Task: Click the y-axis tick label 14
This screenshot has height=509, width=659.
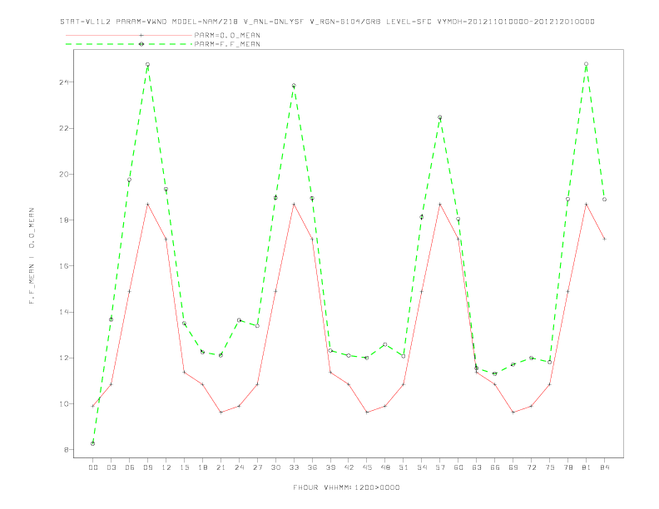Action: tap(64, 312)
